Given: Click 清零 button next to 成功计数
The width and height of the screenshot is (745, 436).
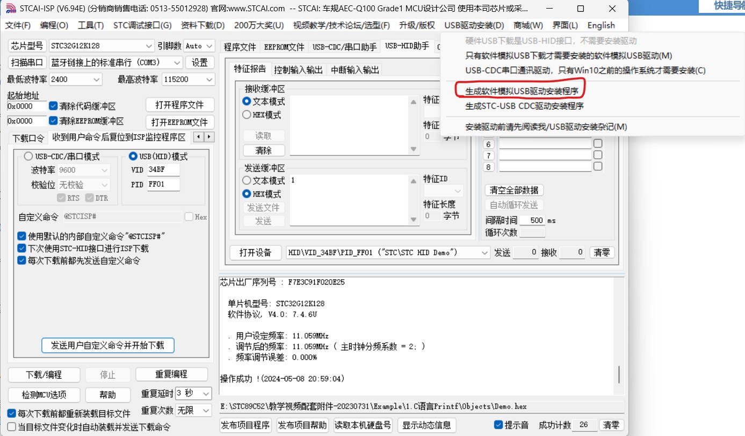Looking at the screenshot, I should (x=611, y=425).
